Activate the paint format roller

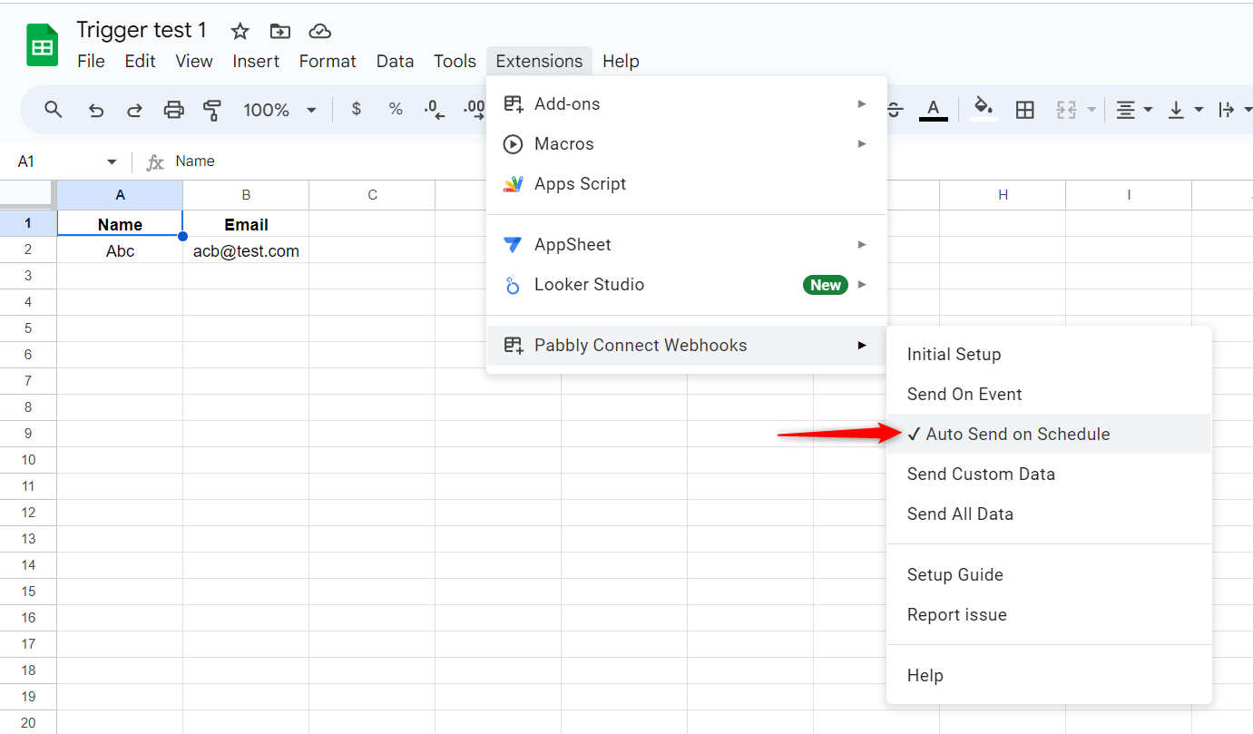click(212, 110)
